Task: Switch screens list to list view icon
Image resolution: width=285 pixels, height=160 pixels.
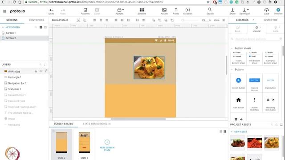Action: (x=41, y=27)
